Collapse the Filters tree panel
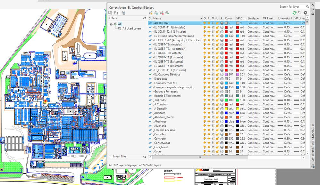The height and width of the screenshot is (185, 320). point(145,18)
